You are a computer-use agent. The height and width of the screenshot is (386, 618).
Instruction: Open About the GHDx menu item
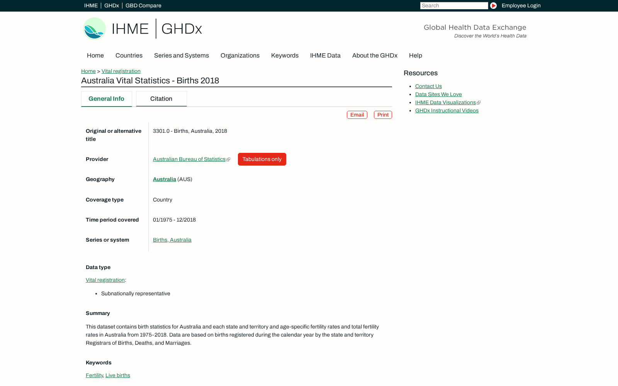[x=375, y=56]
